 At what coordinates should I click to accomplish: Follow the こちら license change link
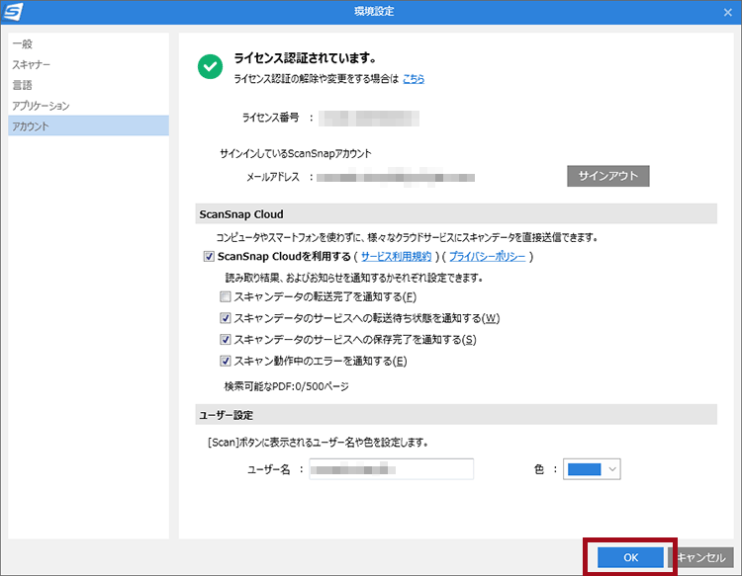(x=414, y=79)
